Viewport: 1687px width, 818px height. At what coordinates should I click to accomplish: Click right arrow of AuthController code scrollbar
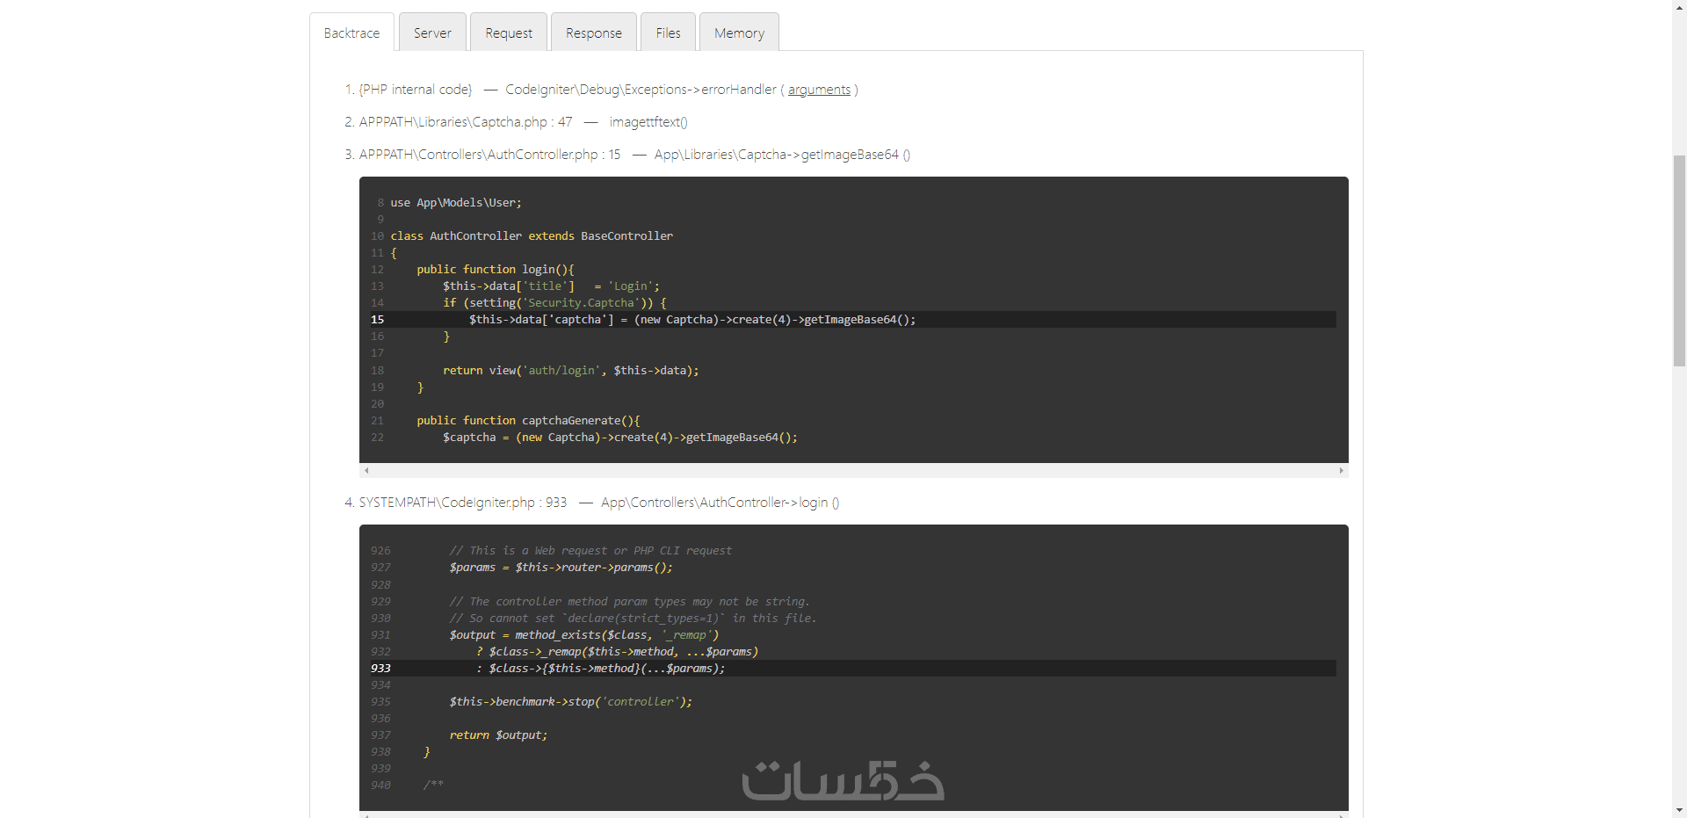click(1342, 471)
